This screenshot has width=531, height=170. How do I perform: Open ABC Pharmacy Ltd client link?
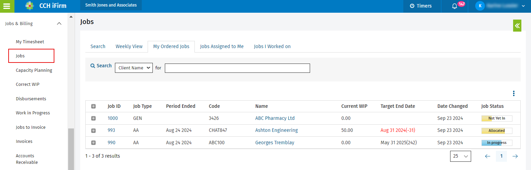[x=275, y=118]
